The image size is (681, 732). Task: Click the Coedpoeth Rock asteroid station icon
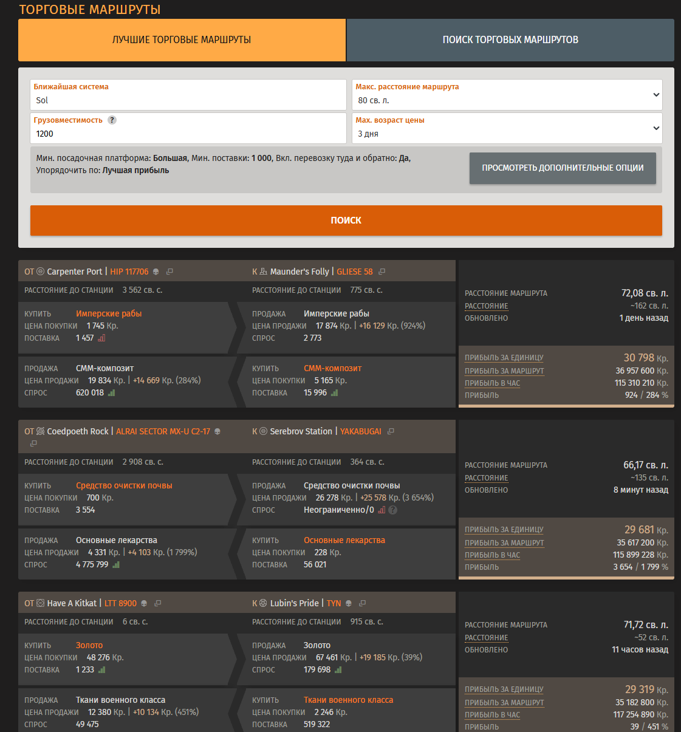41,431
